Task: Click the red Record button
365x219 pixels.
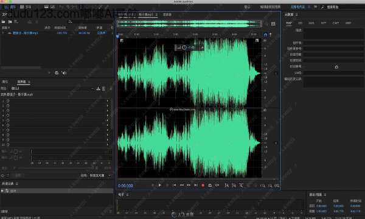Action: point(203,186)
